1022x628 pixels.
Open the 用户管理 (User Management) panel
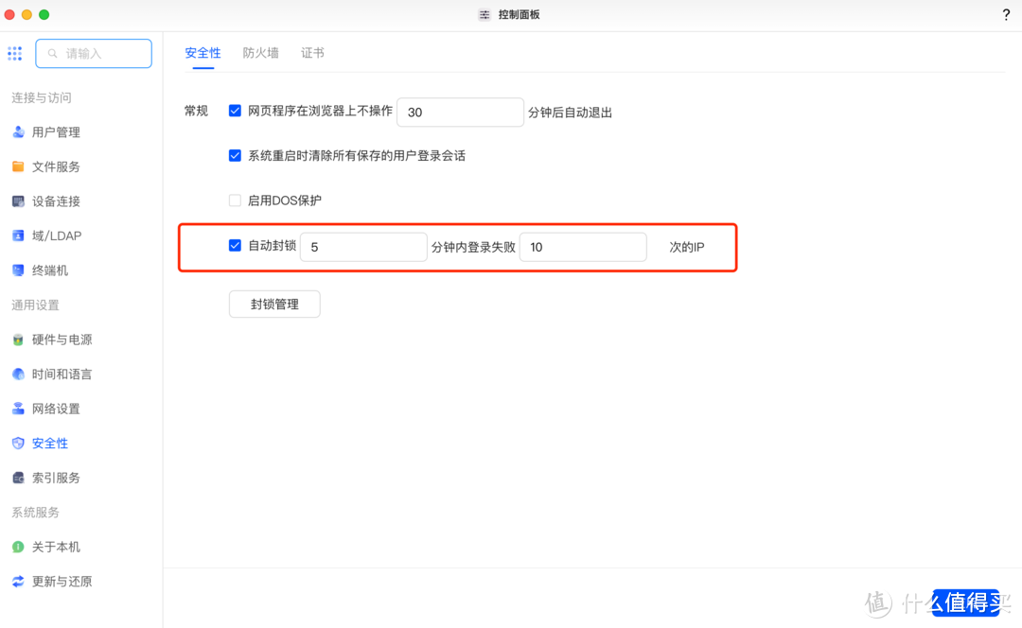57,131
